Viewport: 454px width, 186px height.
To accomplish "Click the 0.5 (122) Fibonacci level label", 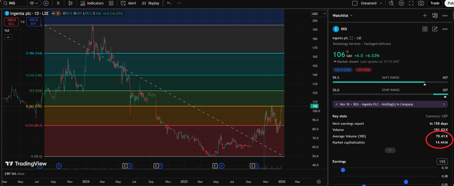I will coord(36,91).
